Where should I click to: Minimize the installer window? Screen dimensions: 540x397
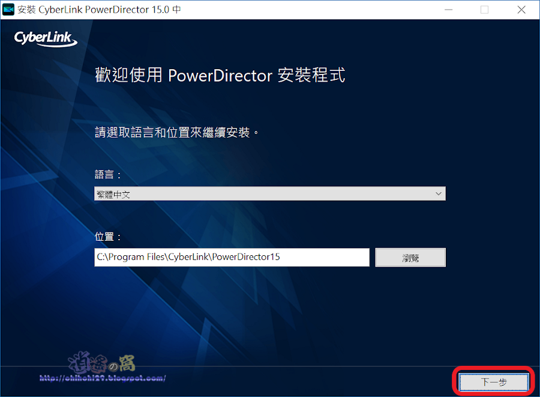pos(448,10)
